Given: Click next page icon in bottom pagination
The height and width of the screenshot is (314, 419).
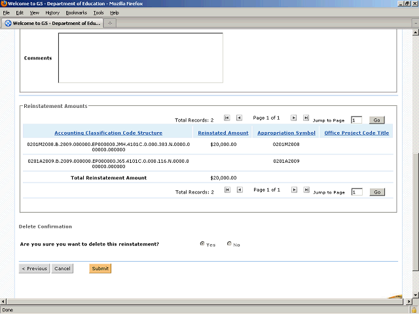Looking at the screenshot, I should [294, 190].
